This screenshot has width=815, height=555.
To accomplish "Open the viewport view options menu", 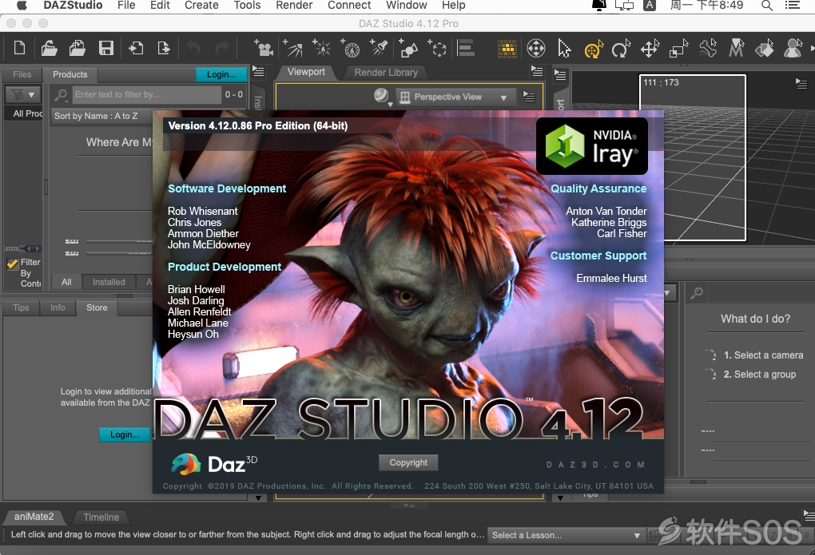I will point(529,97).
